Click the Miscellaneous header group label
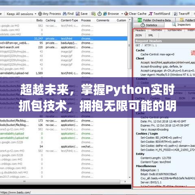This screenshot has width=195, height=195. coord(146,166)
